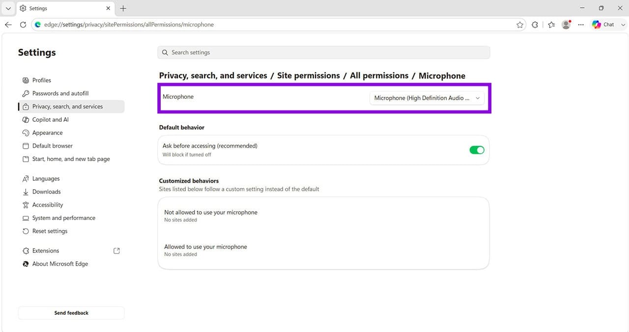
Task: Open the Favorites list icon in toolbar
Action: click(x=551, y=25)
